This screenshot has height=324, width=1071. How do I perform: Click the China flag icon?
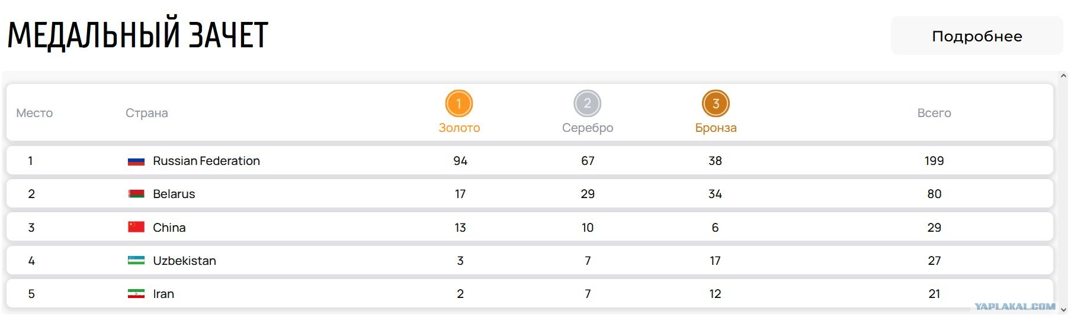pos(136,227)
